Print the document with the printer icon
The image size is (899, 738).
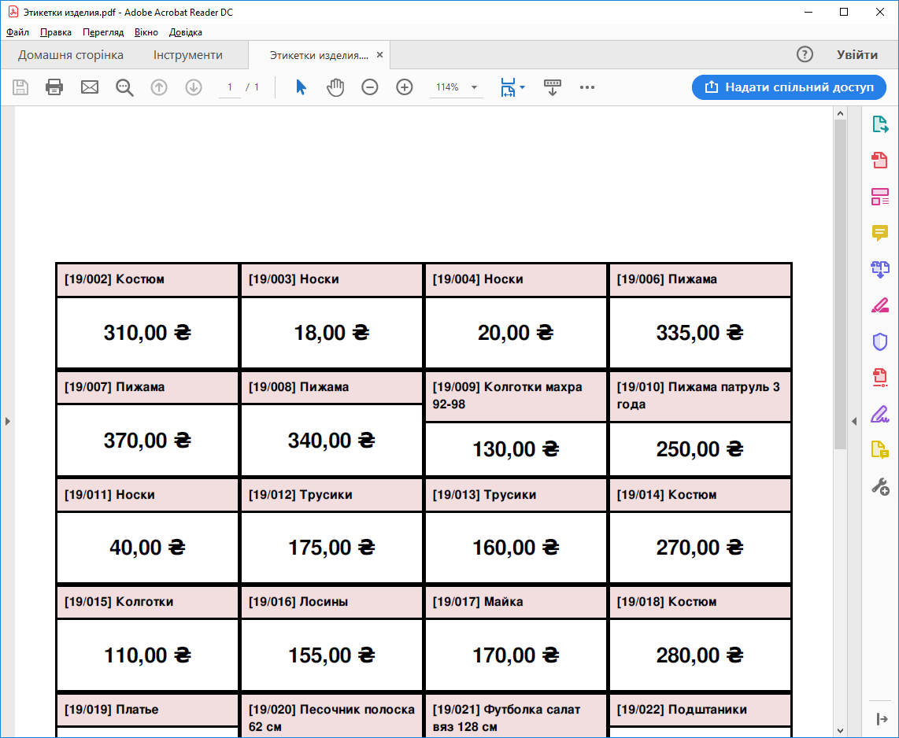coord(54,87)
